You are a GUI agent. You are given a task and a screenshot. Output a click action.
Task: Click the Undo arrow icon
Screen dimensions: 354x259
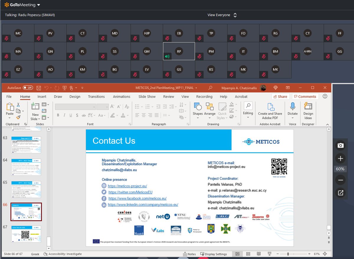coord(46,88)
